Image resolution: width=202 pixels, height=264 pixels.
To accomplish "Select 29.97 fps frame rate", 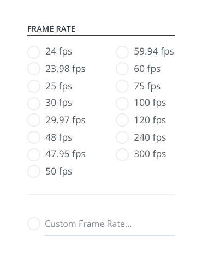I will pos(34,120).
